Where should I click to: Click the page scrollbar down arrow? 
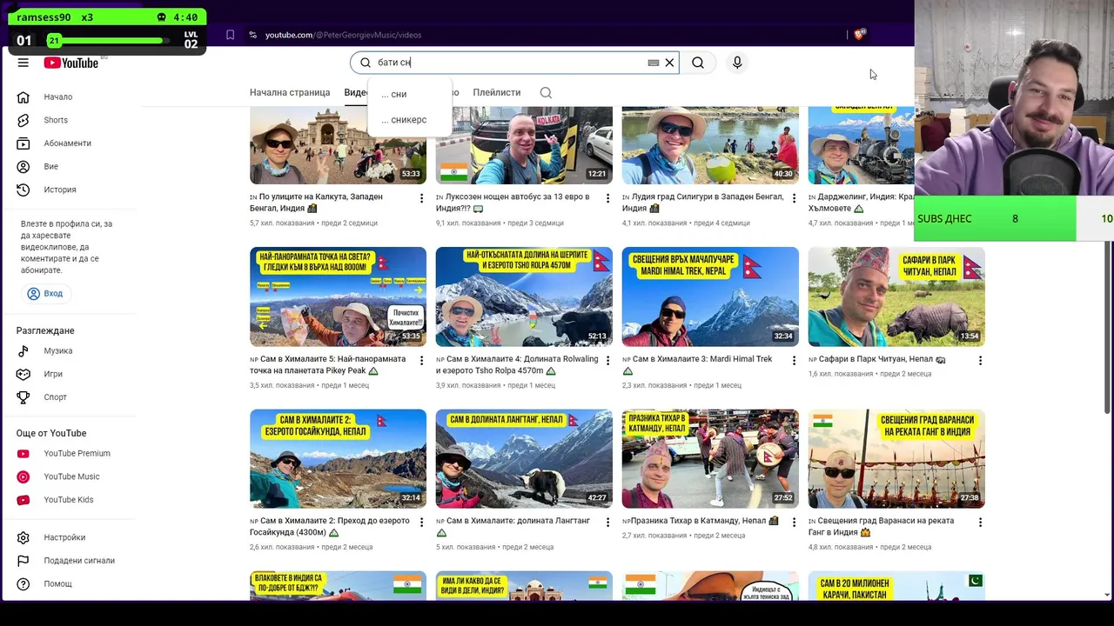(1107, 595)
